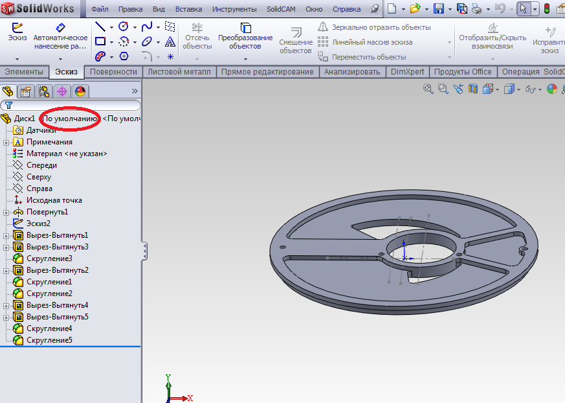565x403 pixels.
Task: Select the Centerpoint Arc tool
Action: (x=124, y=42)
